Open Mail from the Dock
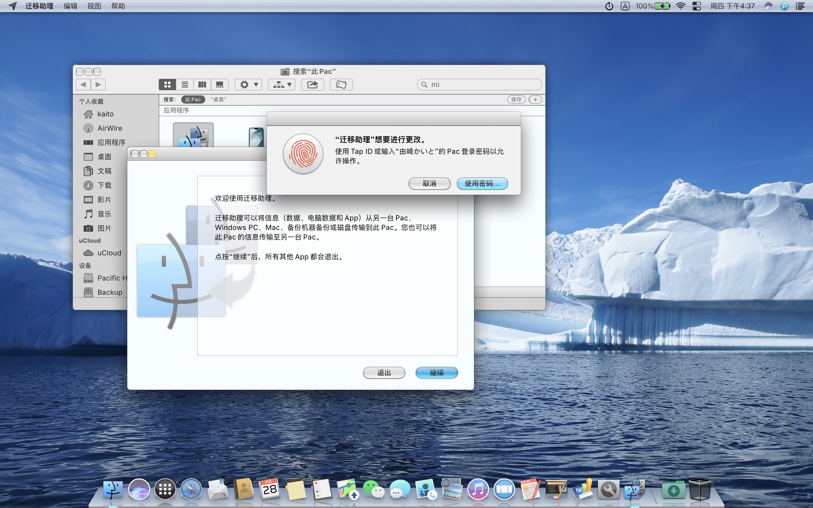Screen dimensions: 813x508 pos(217,490)
